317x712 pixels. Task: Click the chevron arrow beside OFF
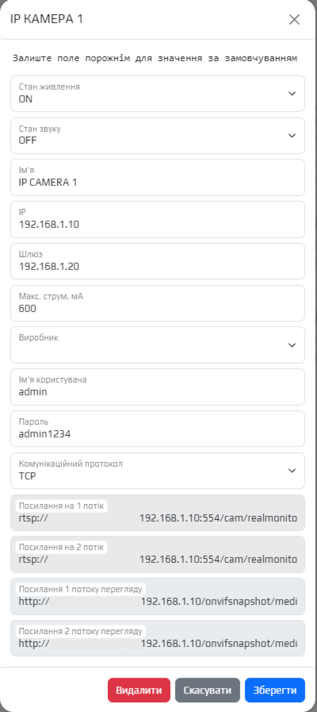[292, 135]
